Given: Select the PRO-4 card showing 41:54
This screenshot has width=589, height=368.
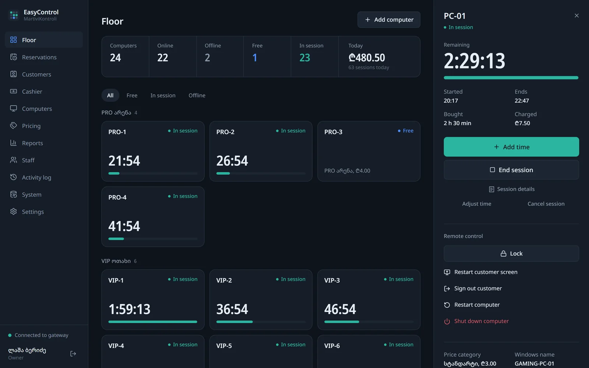Looking at the screenshot, I should [153, 217].
